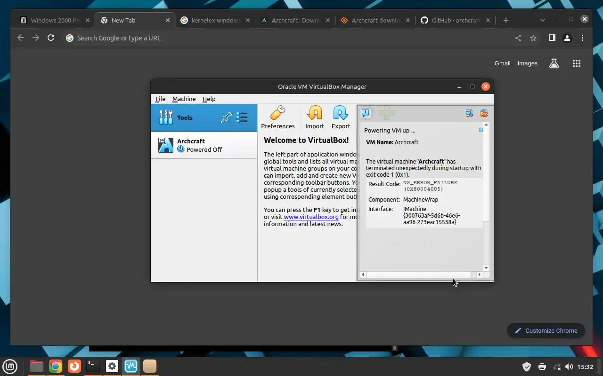This screenshot has height=376, width=603.
Task: Toggle the Tools pin icon
Action: coord(226,117)
